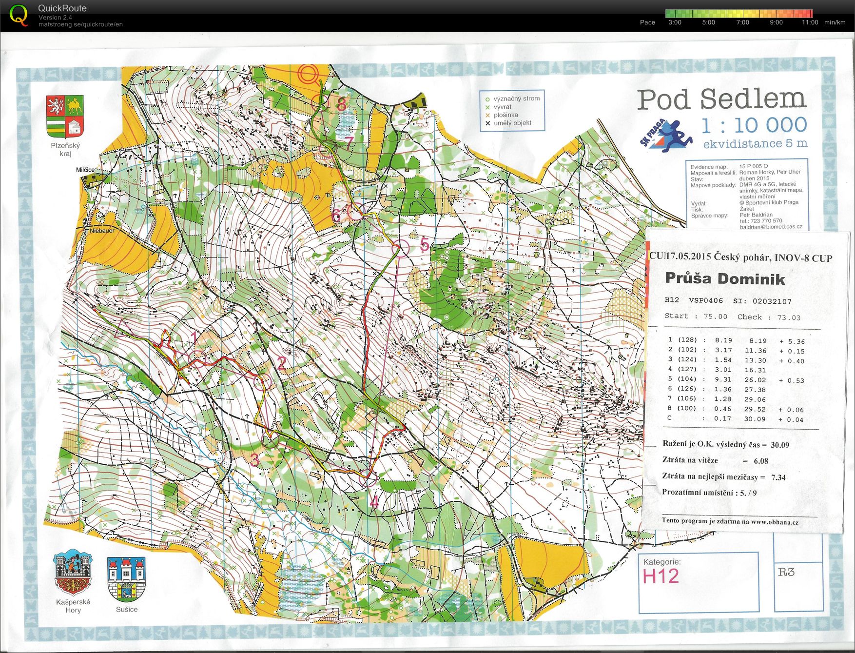
Task: Click the Český pohár, INOV-8 CUP heading
Action: point(773,257)
